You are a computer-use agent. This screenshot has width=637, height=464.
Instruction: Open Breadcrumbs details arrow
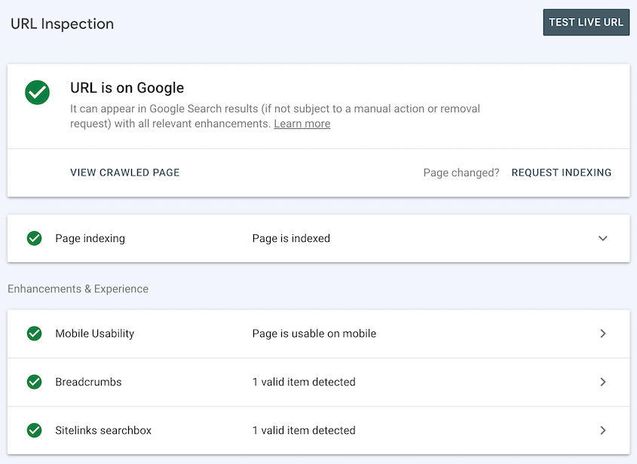603,382
